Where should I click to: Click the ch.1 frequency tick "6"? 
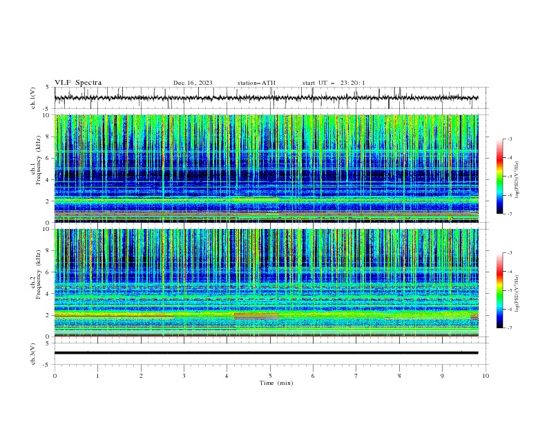48,158
